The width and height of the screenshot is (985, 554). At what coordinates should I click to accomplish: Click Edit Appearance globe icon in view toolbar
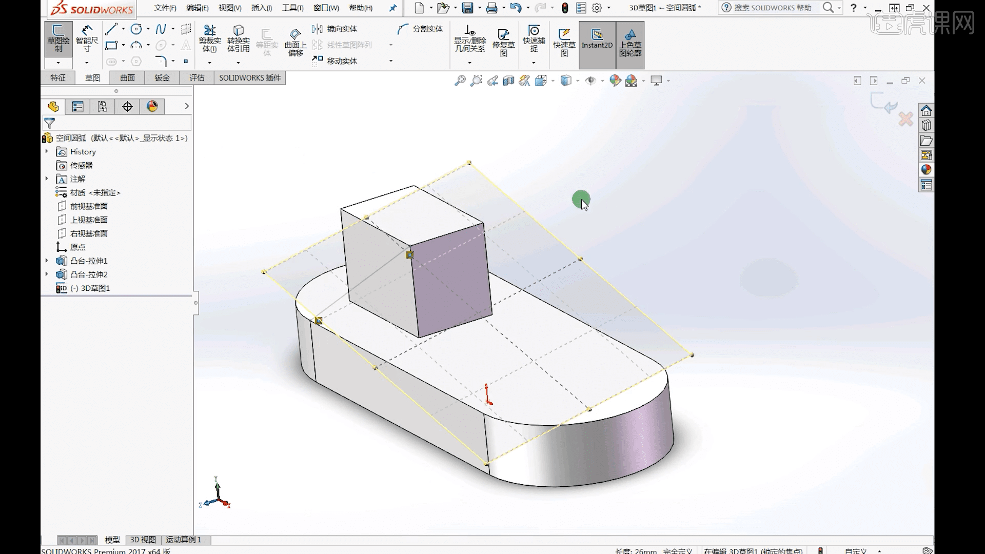[x=615, y=81]
